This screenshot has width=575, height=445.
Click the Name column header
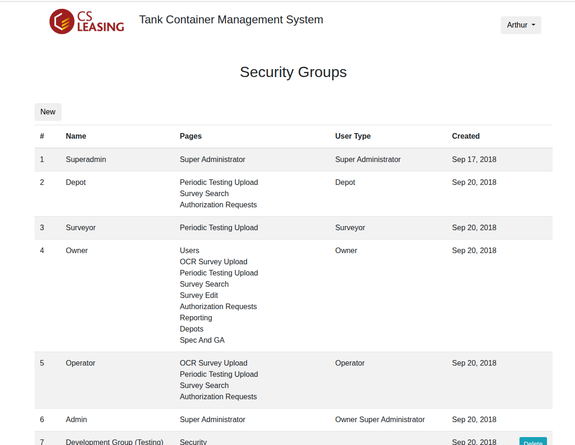point(76,136)
